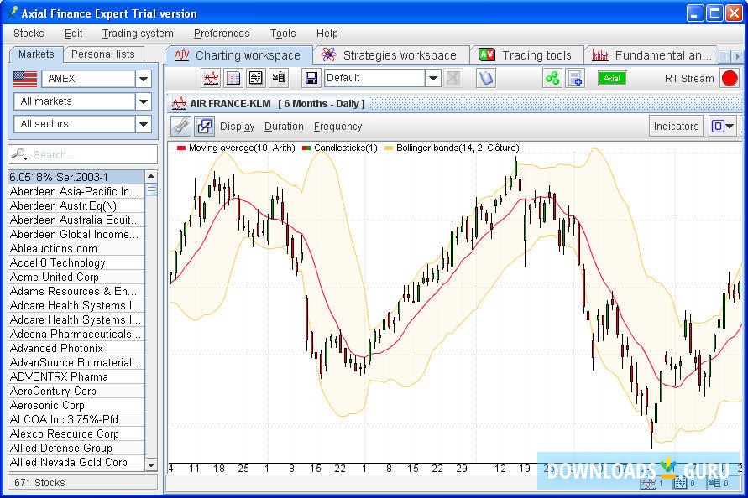Click the chart view toolbar icon
The height and width of the screenshot is (498, 748).
[212, 78]
